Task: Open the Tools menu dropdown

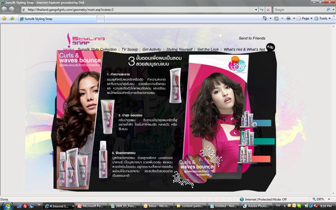Action: [x=323, y=18]
